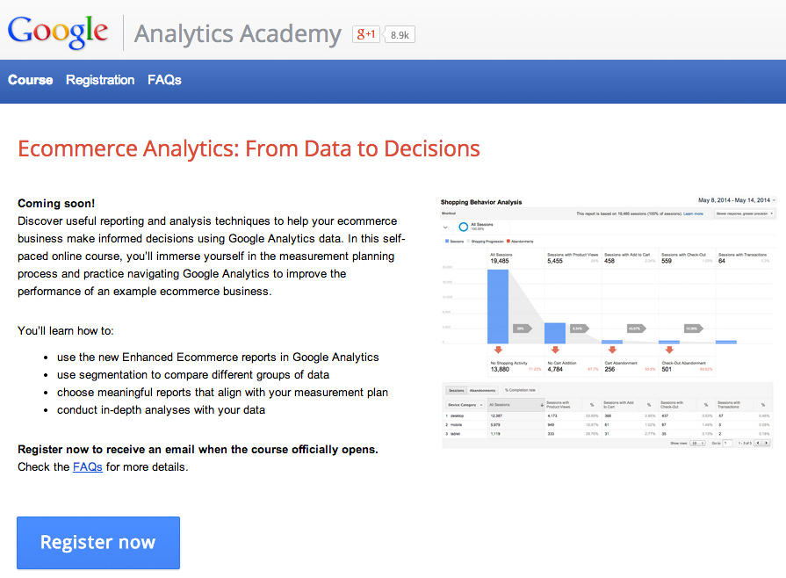Switch to the Registration tab
This screenshot has height=578, width=786.
tap(100, 80)
